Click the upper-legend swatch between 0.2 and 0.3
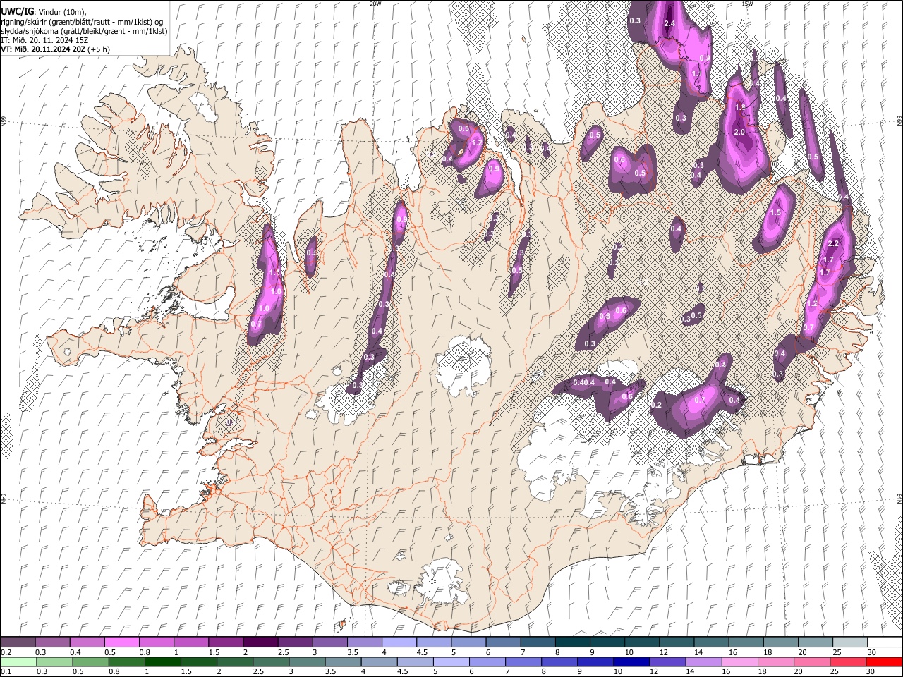 coord(18,642)
